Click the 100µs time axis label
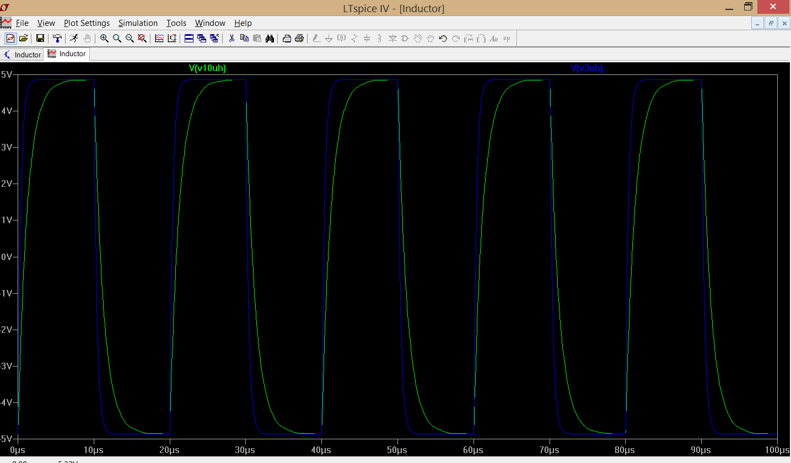The height and width of the screenshot is (463, 791). click(x=777, y=450)
